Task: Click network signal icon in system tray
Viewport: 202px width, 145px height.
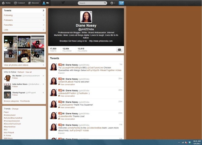Action: coord(182,142)
